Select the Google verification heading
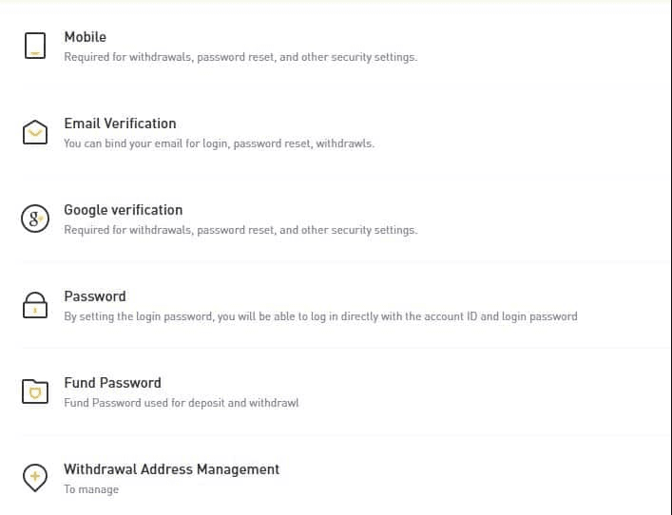672x515 pixels. coord(123,210)
